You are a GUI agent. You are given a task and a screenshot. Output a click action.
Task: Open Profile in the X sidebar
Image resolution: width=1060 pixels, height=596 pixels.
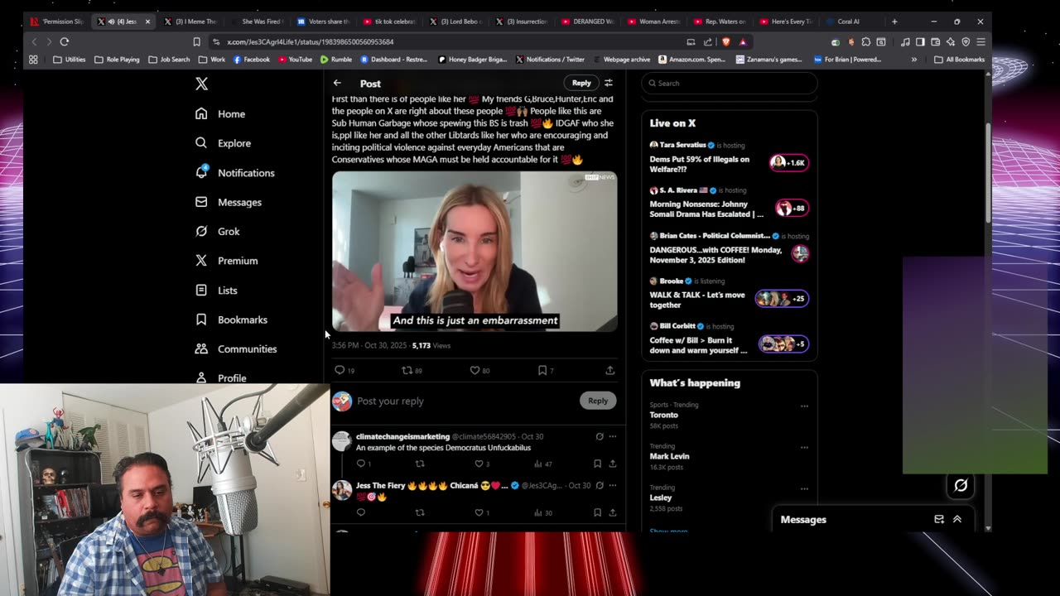tap(221, 377)
